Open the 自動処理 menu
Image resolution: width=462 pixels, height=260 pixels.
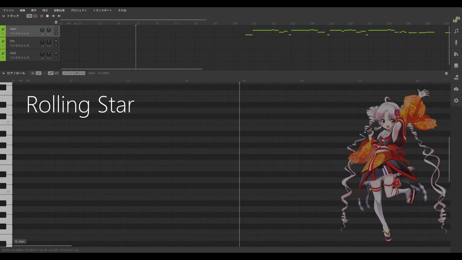59,10
